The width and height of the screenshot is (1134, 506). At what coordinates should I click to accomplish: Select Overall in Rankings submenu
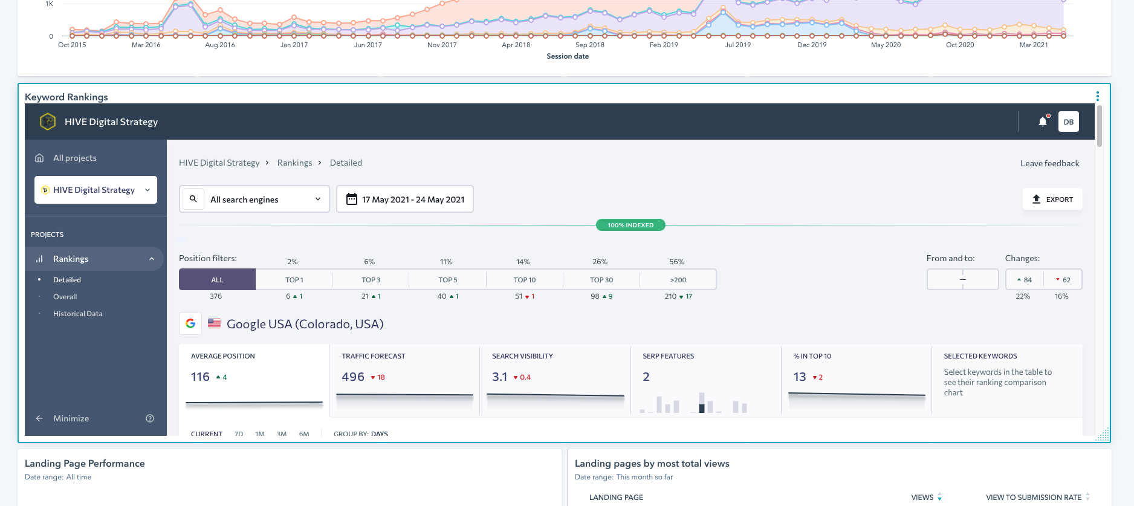(x=65, y=297)
